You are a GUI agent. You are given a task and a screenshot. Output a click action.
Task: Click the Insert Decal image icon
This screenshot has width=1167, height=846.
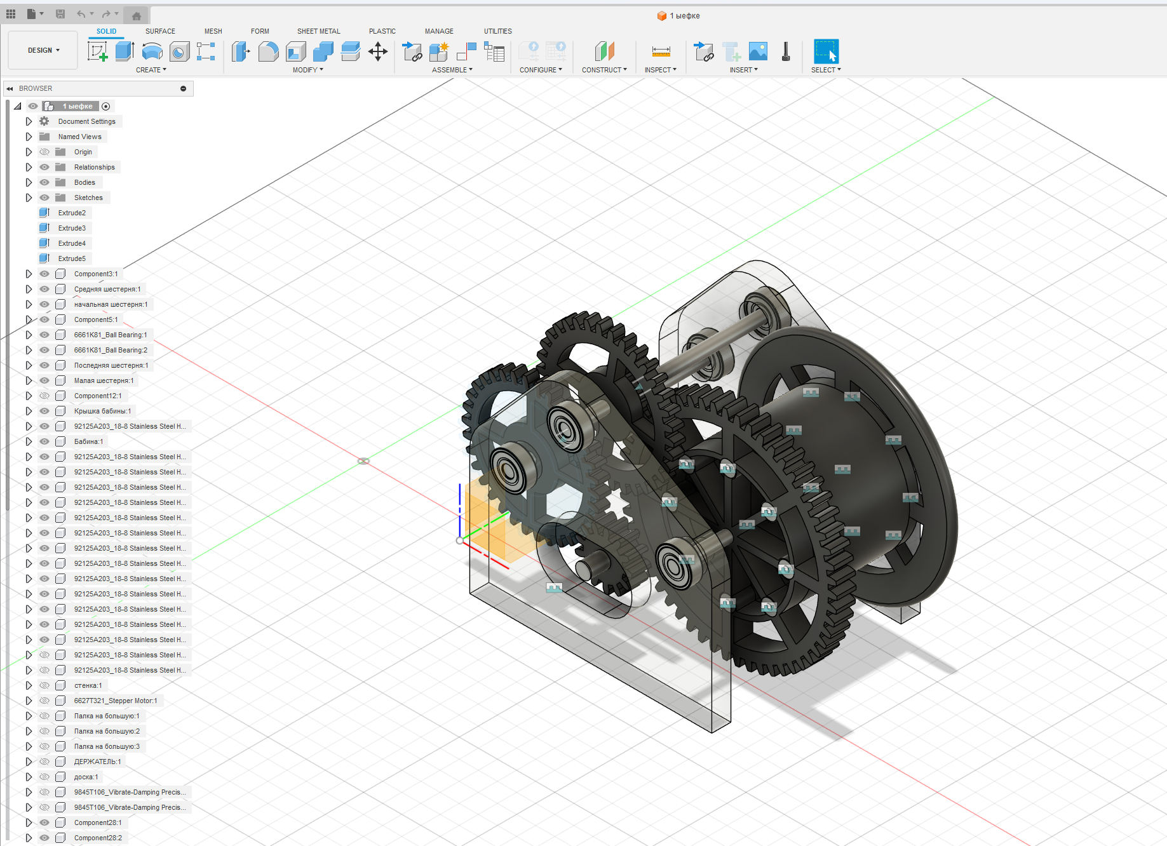point(758,51)
